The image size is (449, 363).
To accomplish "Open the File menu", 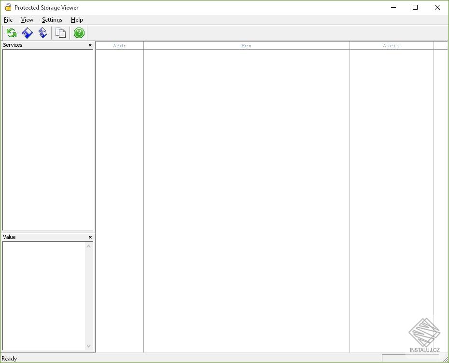I will (x=8, y=20).
